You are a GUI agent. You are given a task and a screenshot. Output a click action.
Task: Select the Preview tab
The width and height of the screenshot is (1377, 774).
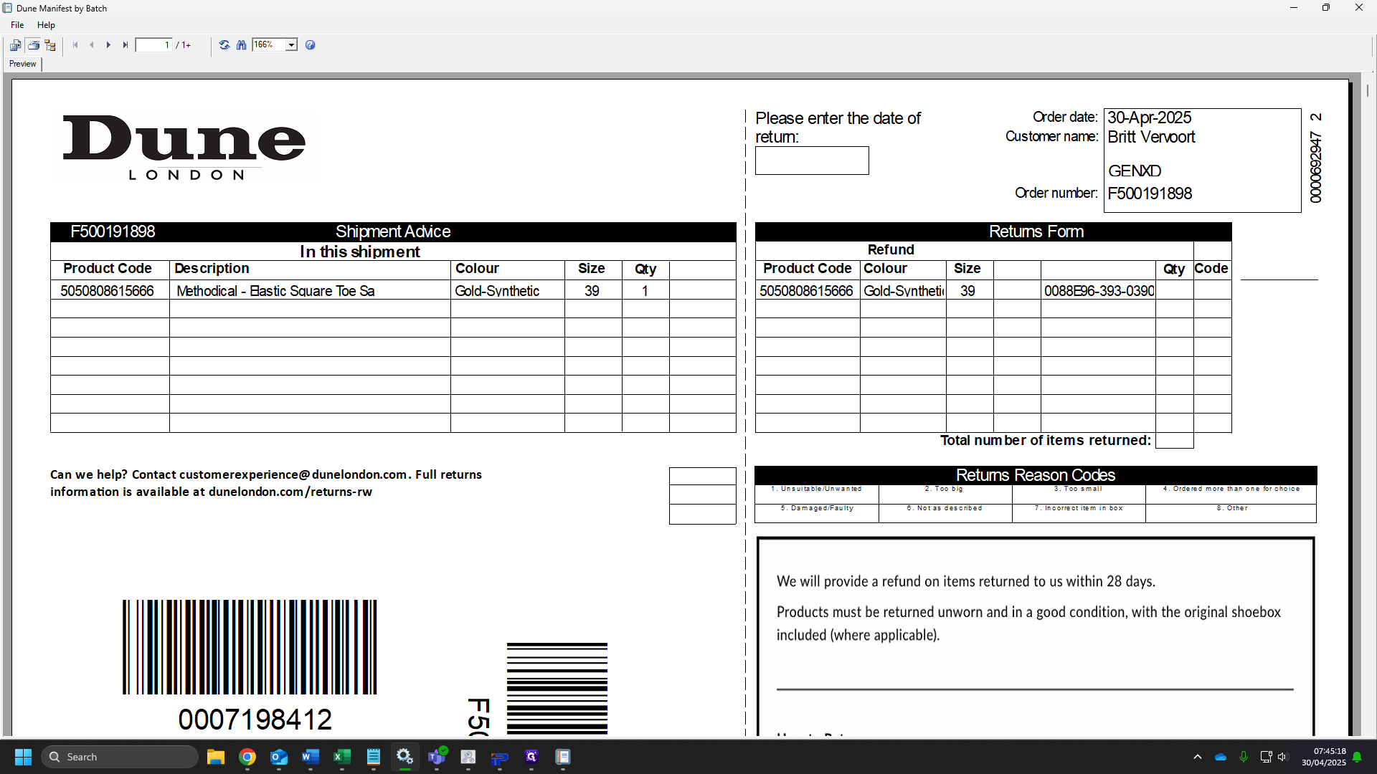[x=23, y=64]
